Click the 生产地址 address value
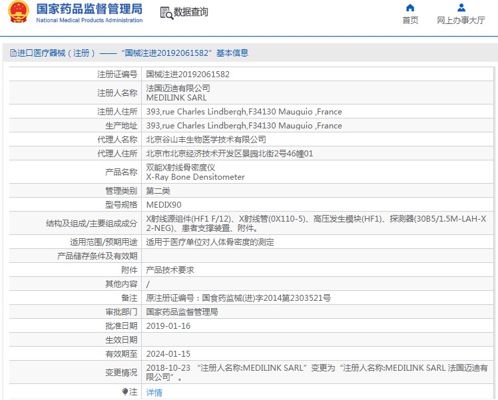The height and width of the screenshot is (400, 498). point(244,126)
